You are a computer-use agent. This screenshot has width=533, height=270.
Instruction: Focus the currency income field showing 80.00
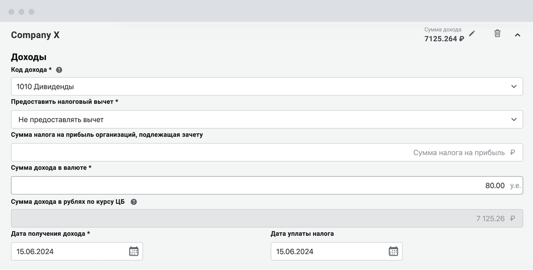pos(267,185)
